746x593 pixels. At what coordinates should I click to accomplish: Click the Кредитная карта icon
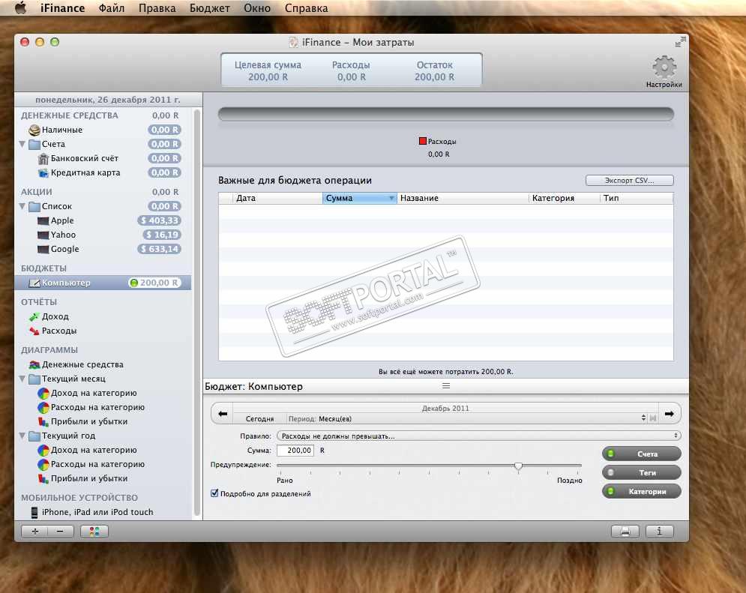coord(43,172)
